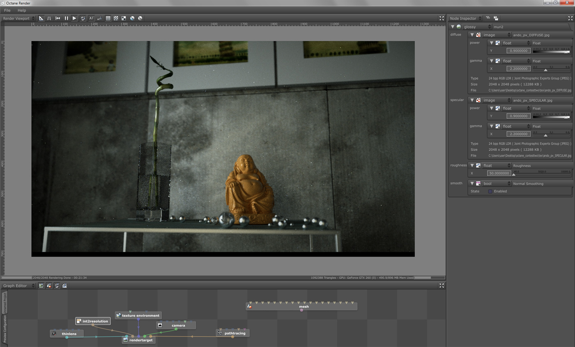
Task: Pause the render in the viewport toolbar
Action: click(66, 18)
